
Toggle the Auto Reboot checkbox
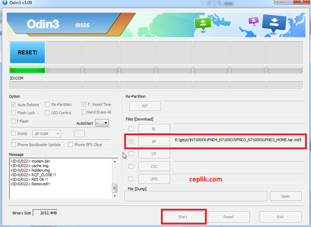point(14,104)
